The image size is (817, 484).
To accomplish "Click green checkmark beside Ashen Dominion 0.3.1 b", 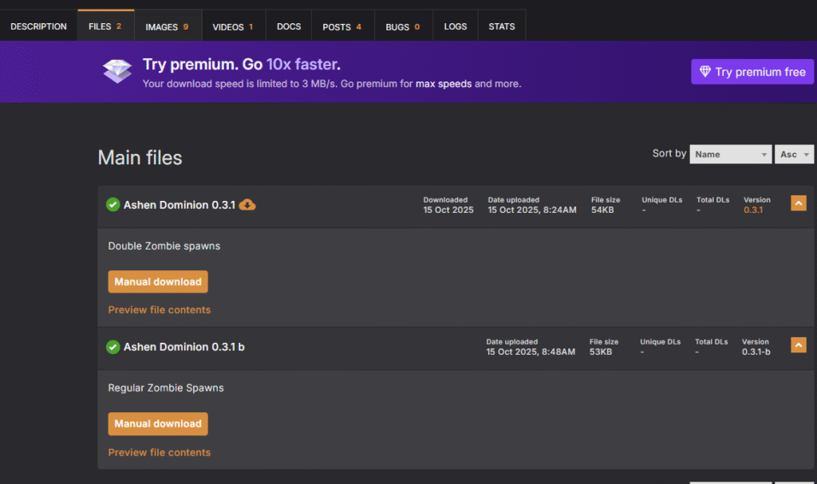I will tap(113, 347).
